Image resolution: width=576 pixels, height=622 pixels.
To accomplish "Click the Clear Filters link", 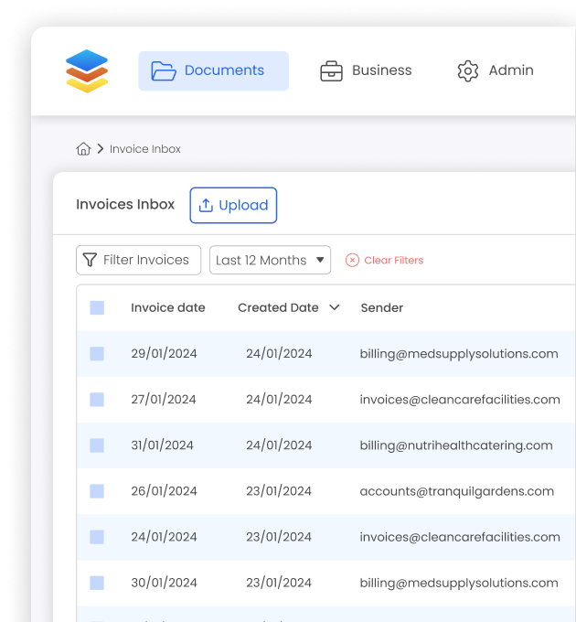I will 393,261.
